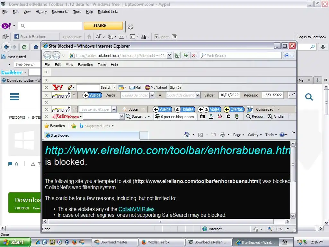Click the hamburger menu on Uptodown page
The image size is (329, 247).
pos(14,97)
